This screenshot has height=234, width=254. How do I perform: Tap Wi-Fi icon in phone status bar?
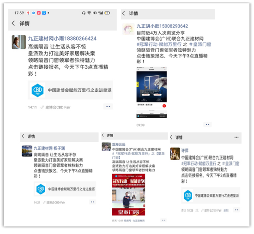(89, 13)
